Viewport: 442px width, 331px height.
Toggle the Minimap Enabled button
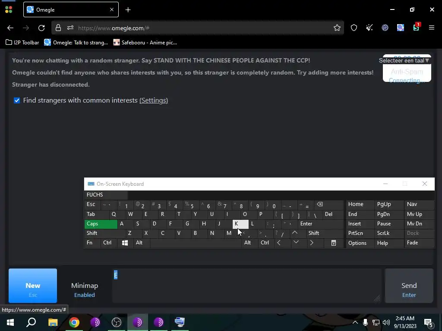coord(85,290)
